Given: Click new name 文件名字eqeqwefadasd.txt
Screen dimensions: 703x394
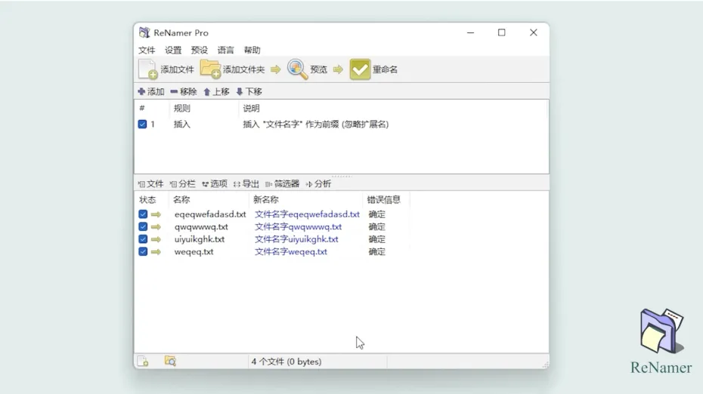Looking at the screenshot, I should click(307, 214).
